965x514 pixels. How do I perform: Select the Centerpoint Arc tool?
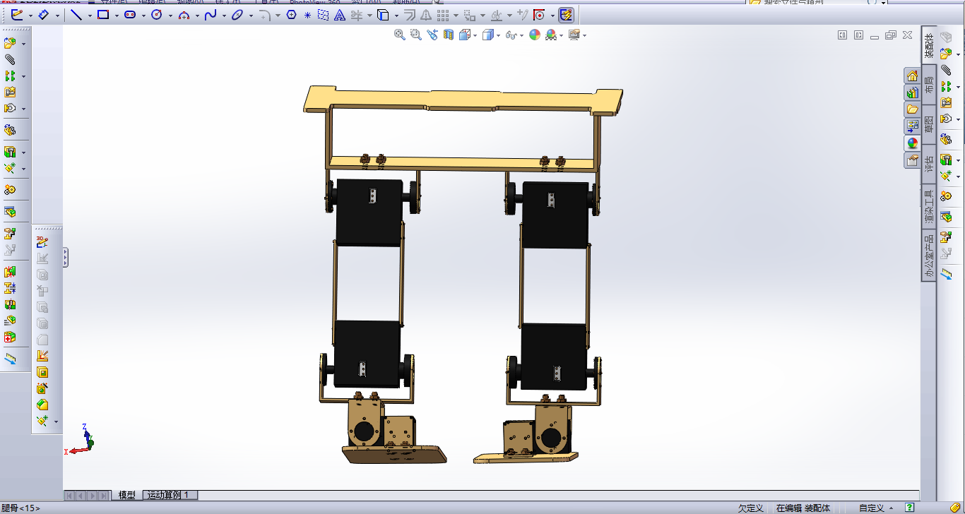coord(184,14)
